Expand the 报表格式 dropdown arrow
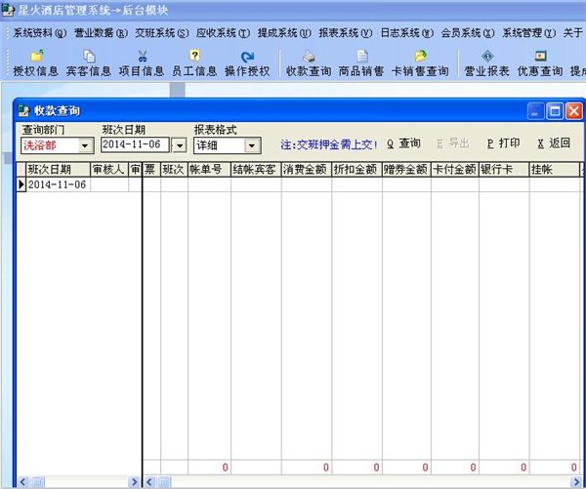The width and height of the screenshot is (586, 489). point(252,145)
